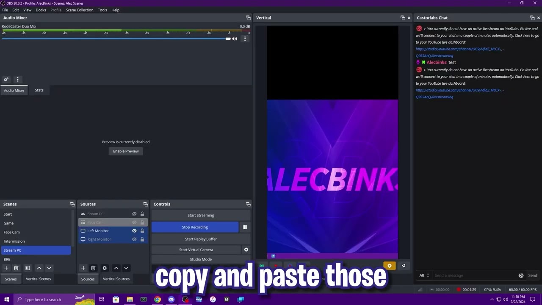This screenshot has width=542, height=305.
Task: Open audio mixer three-dot menu beside gears
Action: coord(18,79)
